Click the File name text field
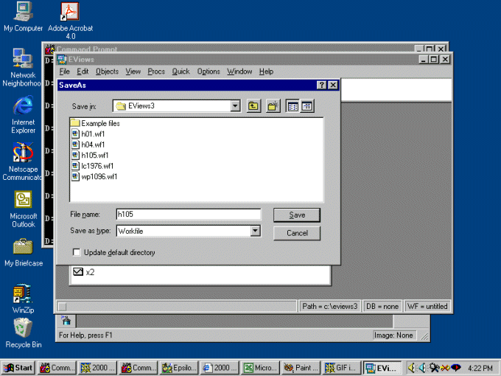 (188, 214)
